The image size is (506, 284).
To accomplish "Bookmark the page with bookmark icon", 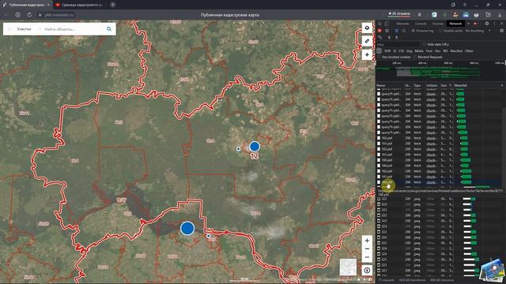I will pos(420,15).
